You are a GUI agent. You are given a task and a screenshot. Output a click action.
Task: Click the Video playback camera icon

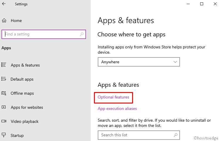click(x=4, y=121)
